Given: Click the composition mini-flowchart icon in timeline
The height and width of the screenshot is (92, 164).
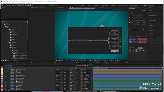Looking at the screenshot, I should [77, 66].
